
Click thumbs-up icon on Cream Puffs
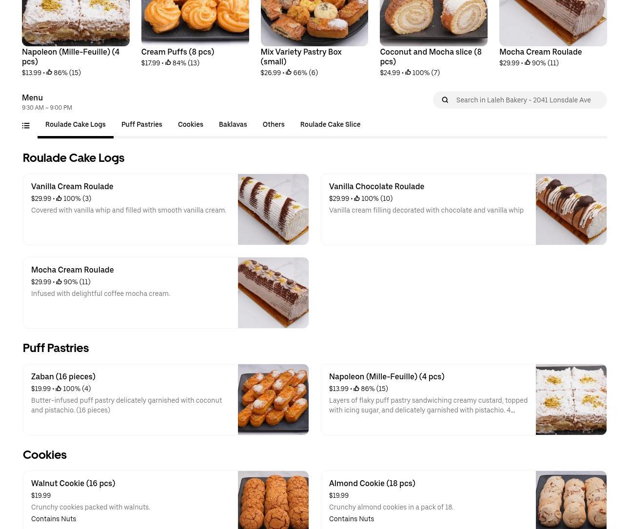[168, 63]
